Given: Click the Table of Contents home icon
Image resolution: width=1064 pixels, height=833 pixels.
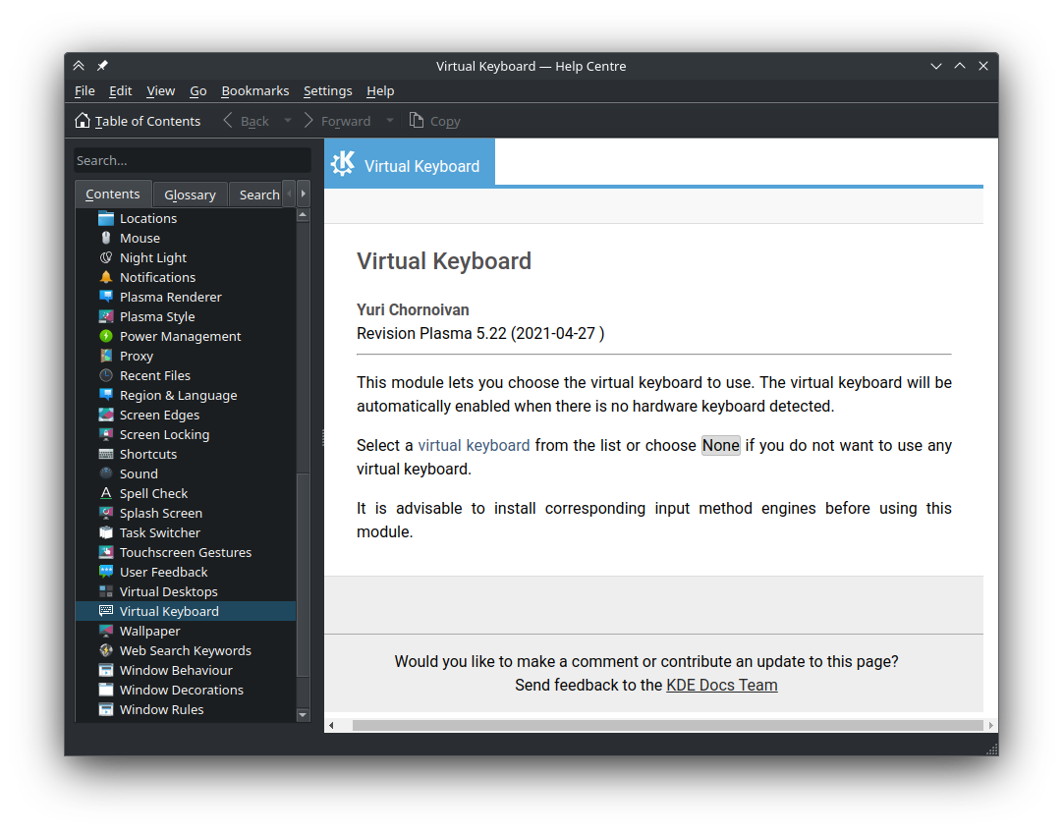Looking at the screenshot, I should pyautogui.click(x=84, y=121).
